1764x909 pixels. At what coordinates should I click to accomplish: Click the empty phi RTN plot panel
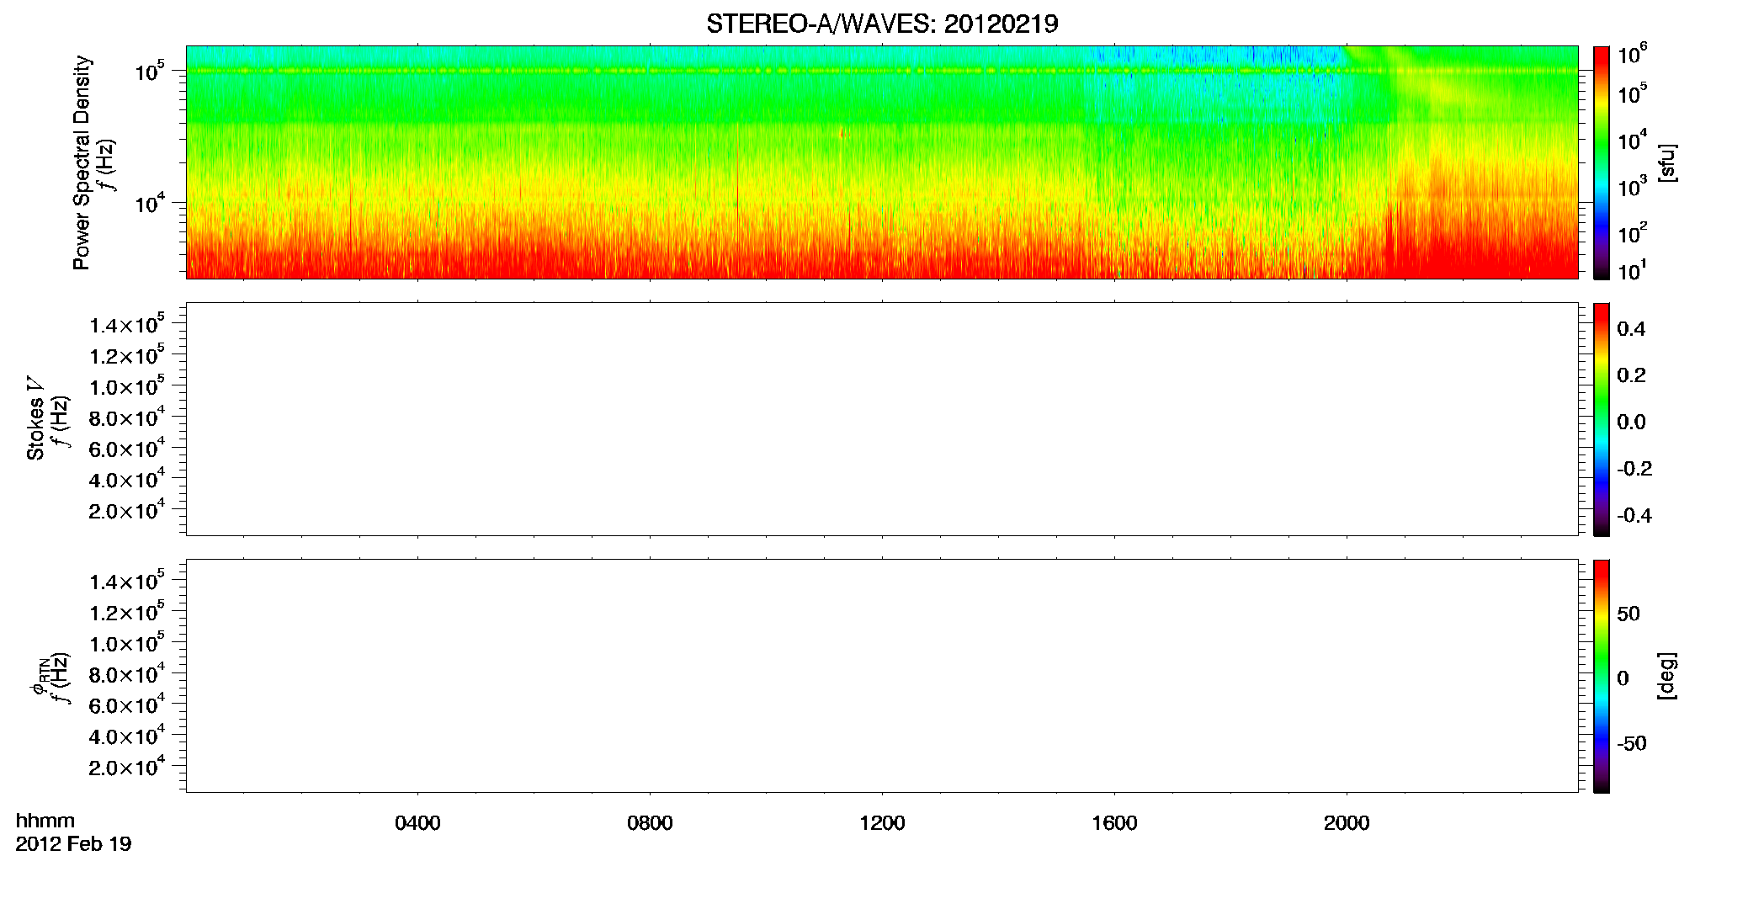point(882,676)
